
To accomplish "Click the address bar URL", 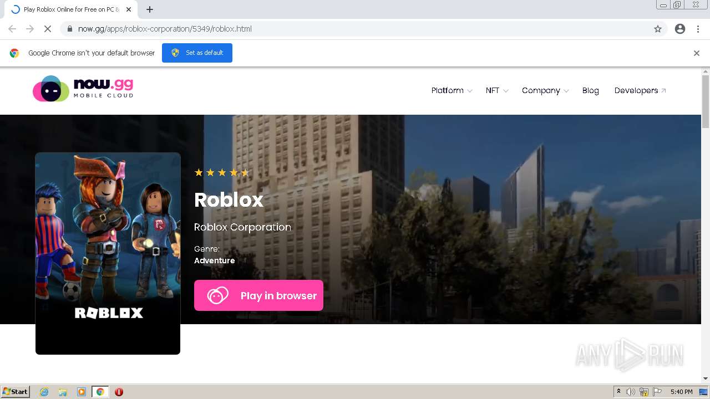I will click(165, 29).
